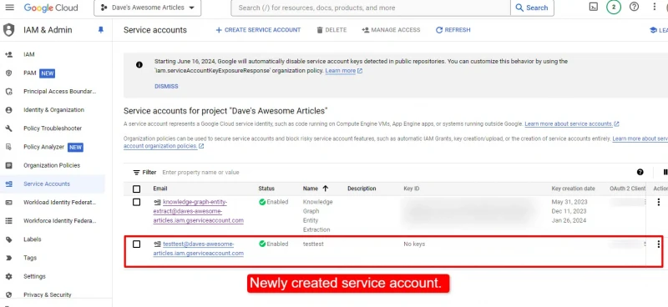Click CREATE SERVICE ACCOUNT button
The image size is (668, 307).
[258, 30]
